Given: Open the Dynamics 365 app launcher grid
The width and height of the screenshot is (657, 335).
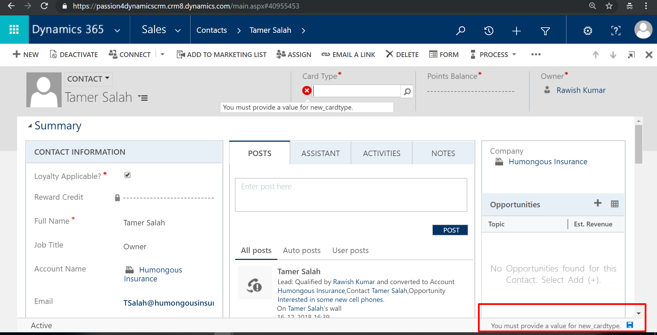Looking at the screenshot, I should coord(14,30).
